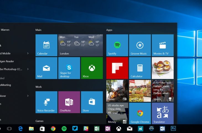202x133 pixels.
Task: Expand the Photoshop CC jump list arrow
Action: (28, 69)
